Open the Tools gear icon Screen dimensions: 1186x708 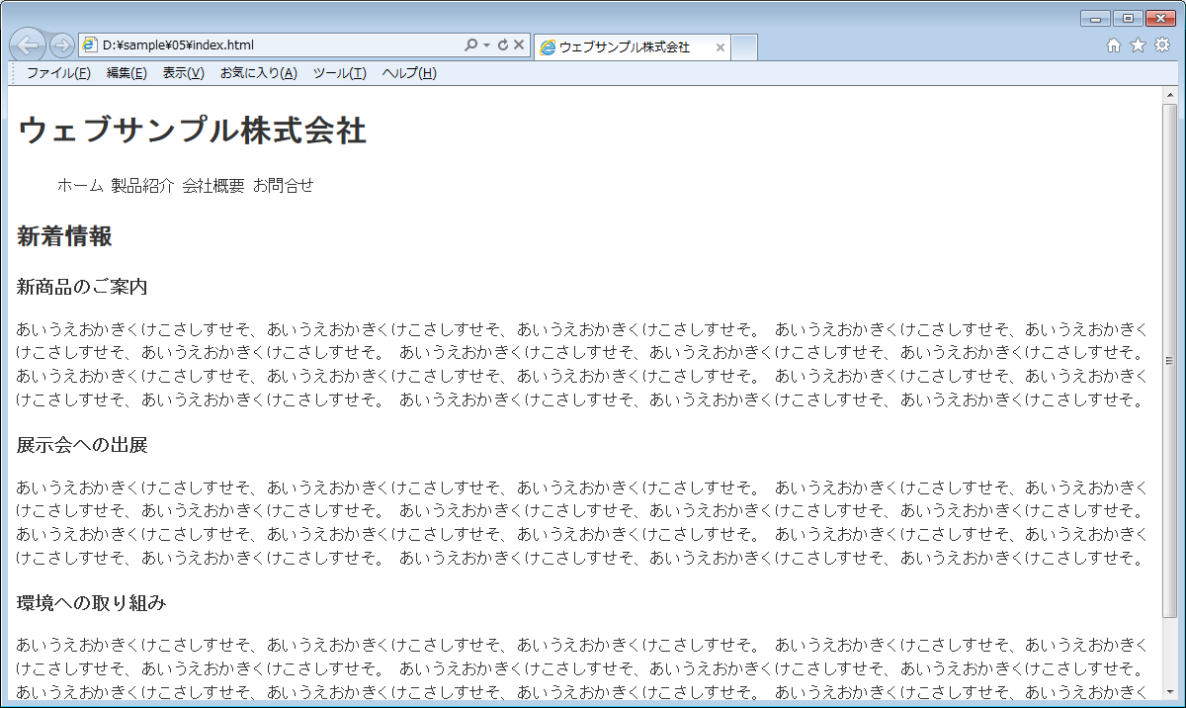[1162, 44]
